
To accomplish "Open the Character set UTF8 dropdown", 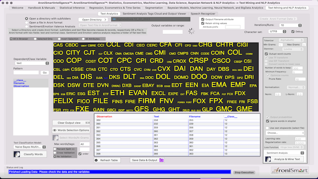I will tap(277, 31).
